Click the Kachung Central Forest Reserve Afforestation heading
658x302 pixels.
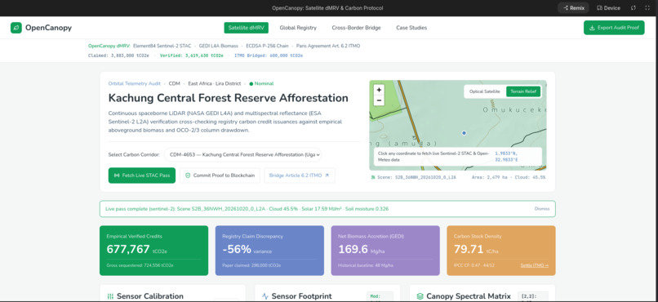pyautogui.click(x=229, y=98)
